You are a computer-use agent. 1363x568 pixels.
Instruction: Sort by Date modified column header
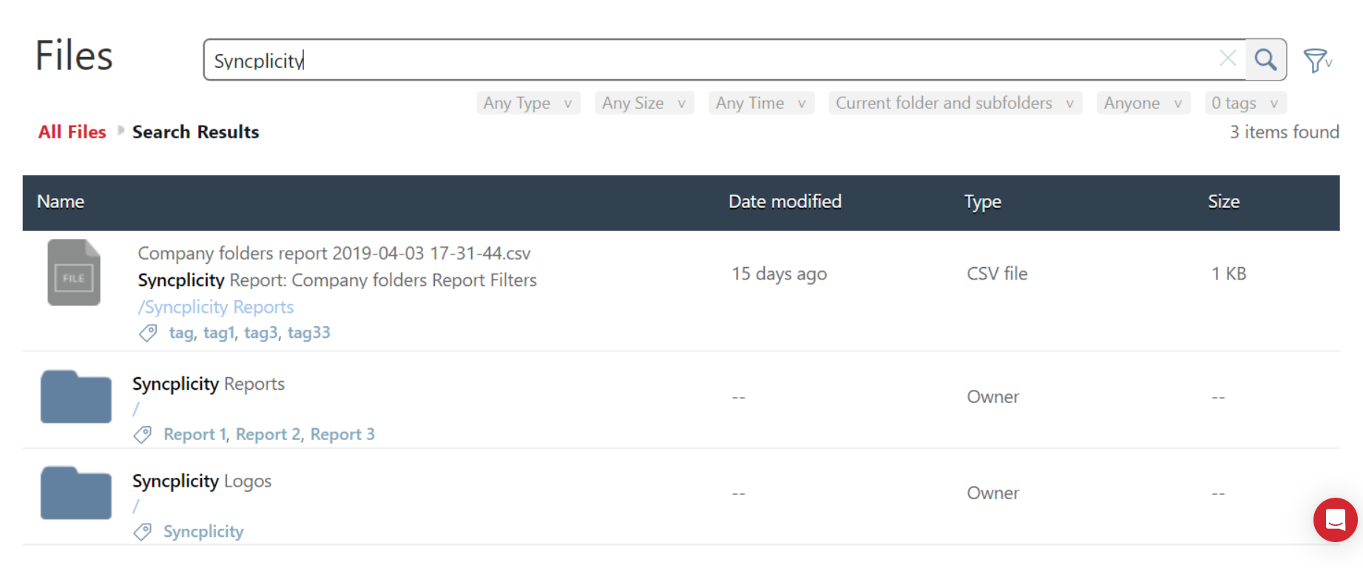[x=785, y=202]
